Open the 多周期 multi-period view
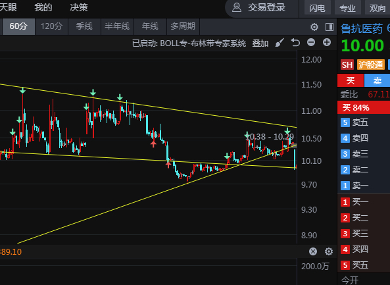This screenshot has height=285, width=390. pyautogui.click(x=183, y=26)
